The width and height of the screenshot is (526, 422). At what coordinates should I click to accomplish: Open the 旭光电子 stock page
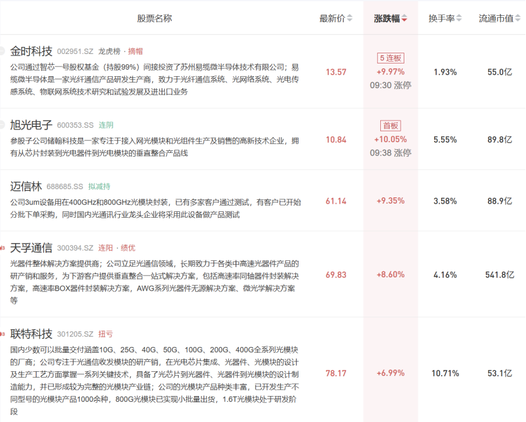[31, 125]
